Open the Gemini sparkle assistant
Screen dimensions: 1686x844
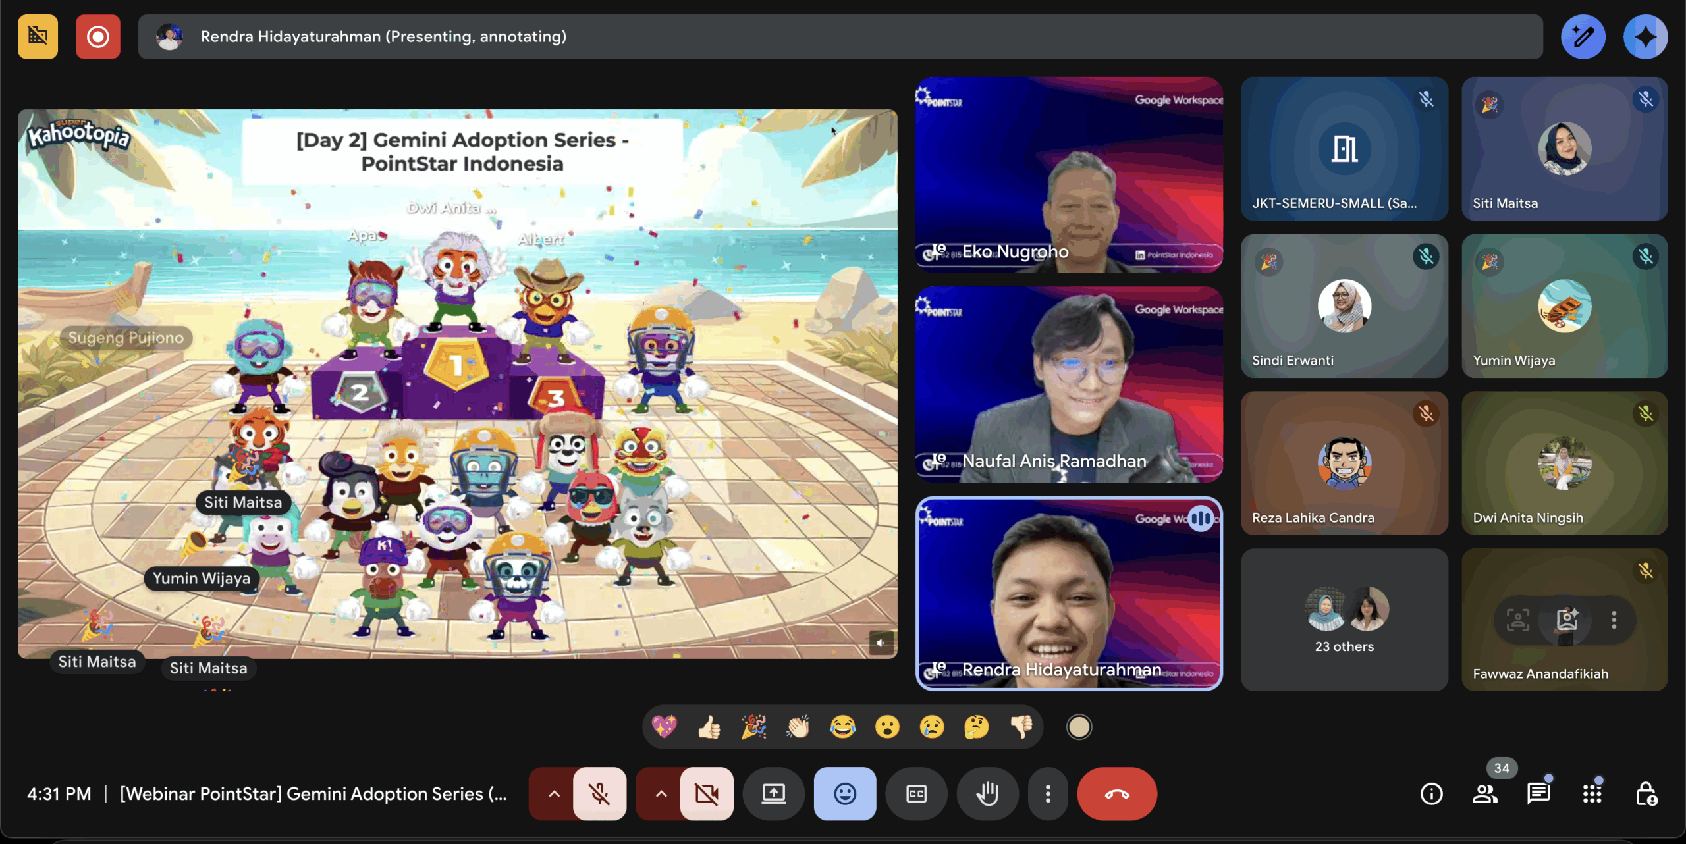[1645, 37]
